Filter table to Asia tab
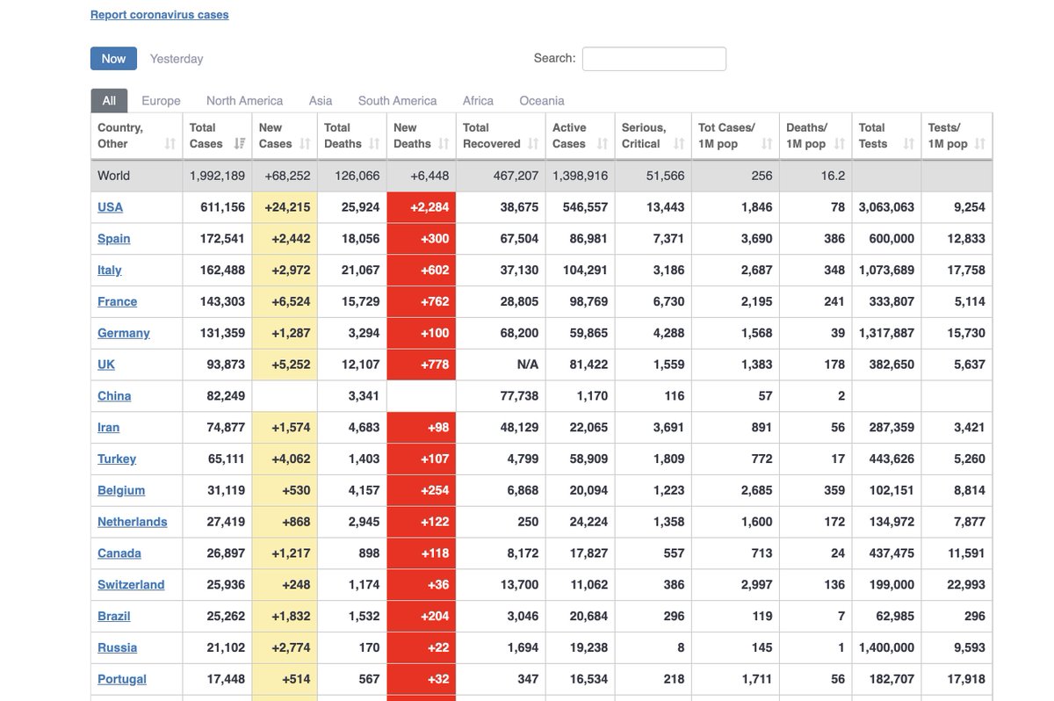 pos(321,100)
